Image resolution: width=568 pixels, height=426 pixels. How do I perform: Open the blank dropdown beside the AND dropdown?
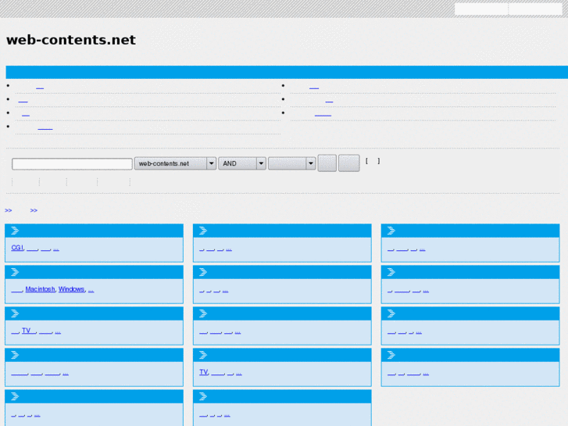(x=291, y=163)
